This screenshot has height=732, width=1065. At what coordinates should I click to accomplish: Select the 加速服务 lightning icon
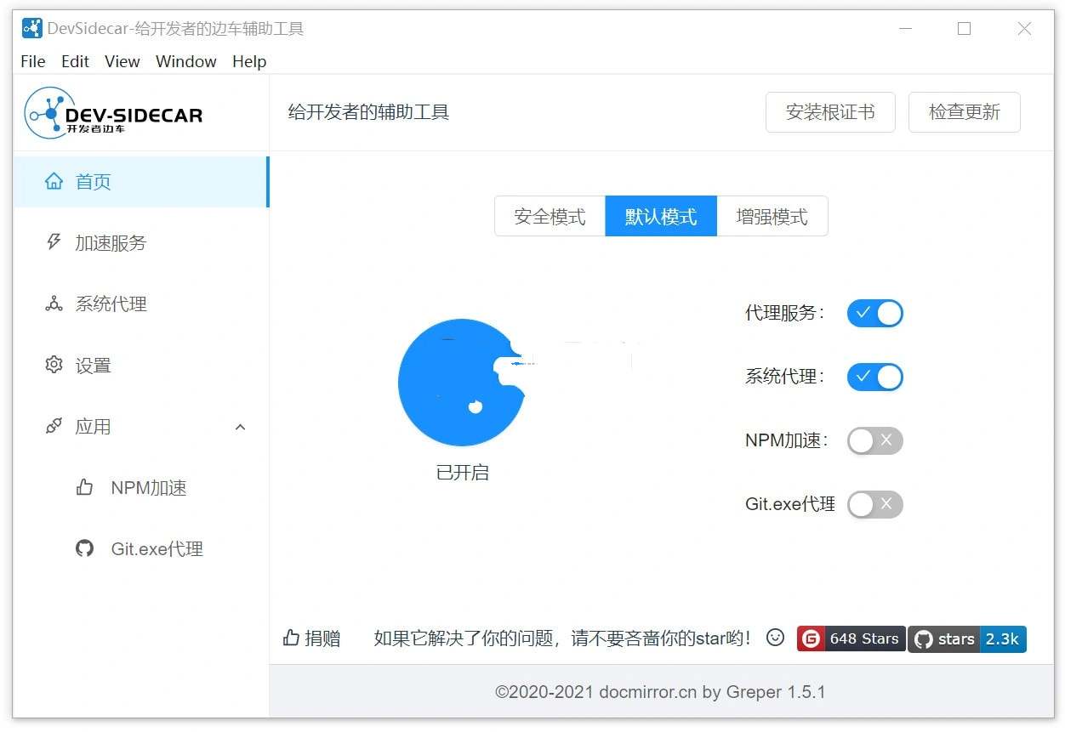coord(54,242)
